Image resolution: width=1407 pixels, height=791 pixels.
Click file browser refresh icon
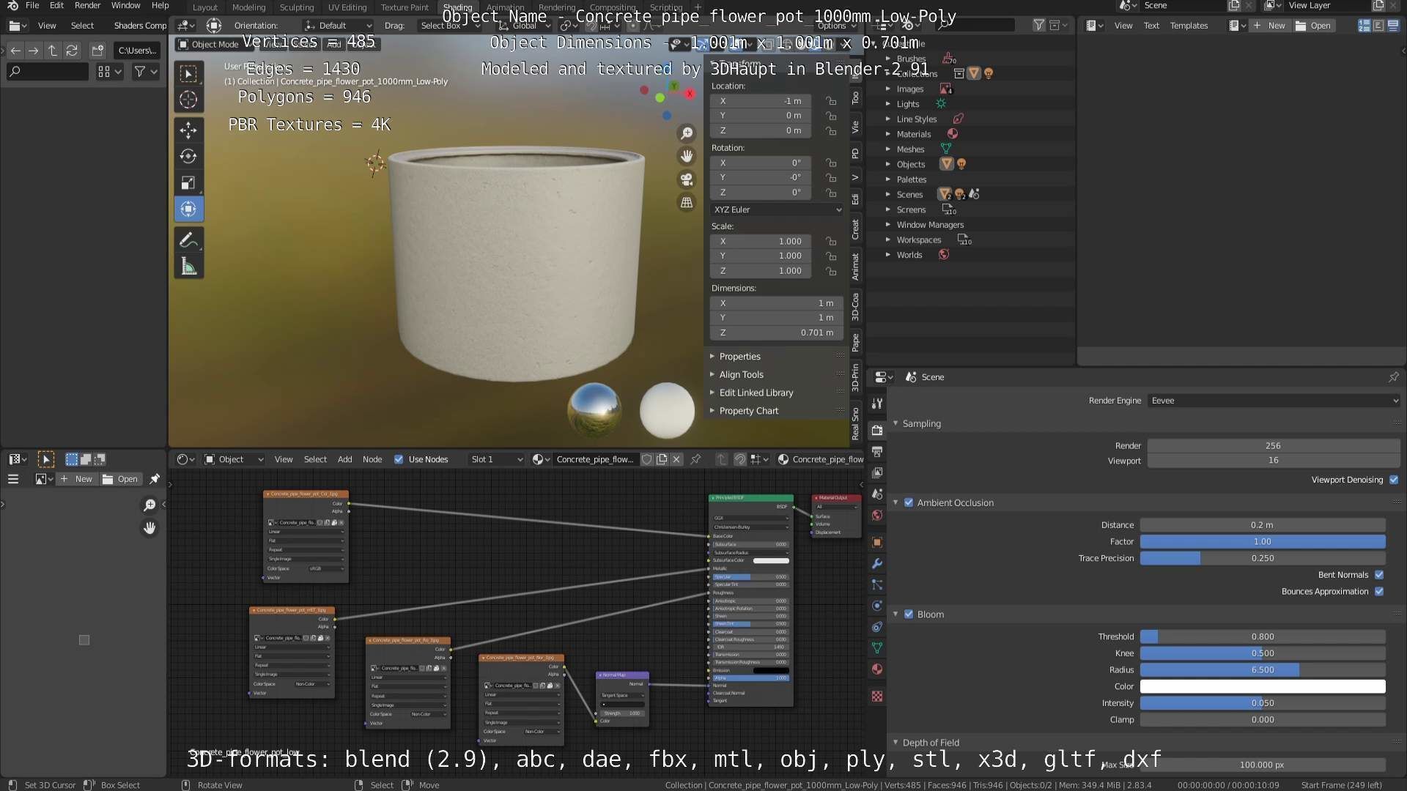point(72,51)
